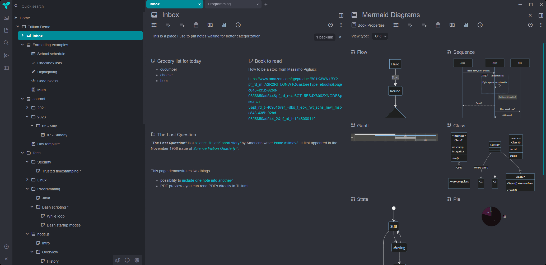This screenshot has height=265, width=546.
Task: Open Inbox basic properties sliders icon
Action: 154,25
